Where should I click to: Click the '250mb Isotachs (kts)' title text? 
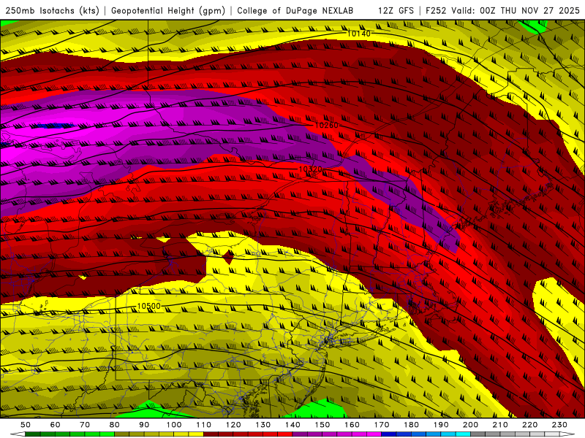point(52,10)
